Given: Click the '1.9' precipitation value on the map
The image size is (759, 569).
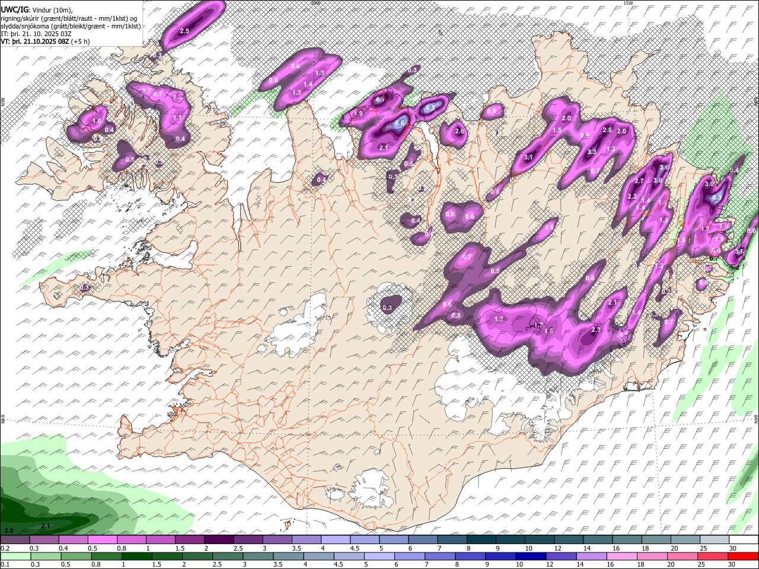Looking at the screenshot, I should [x=358, y=114].
